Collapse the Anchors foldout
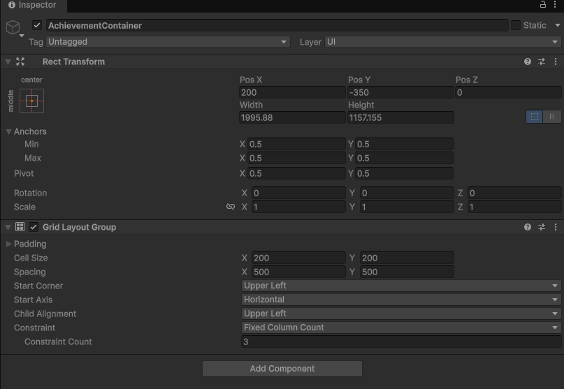Viewport: 564px width, 389px height. pos(8,131)
